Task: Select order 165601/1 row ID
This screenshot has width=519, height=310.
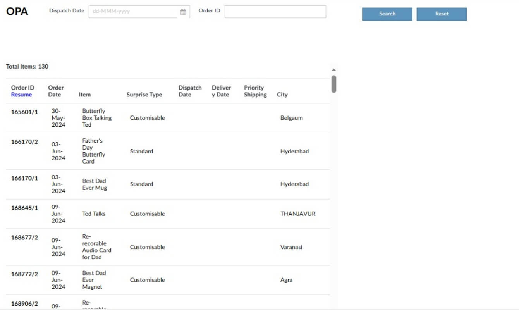Action: pyautogui.click(x=24, y=112)
